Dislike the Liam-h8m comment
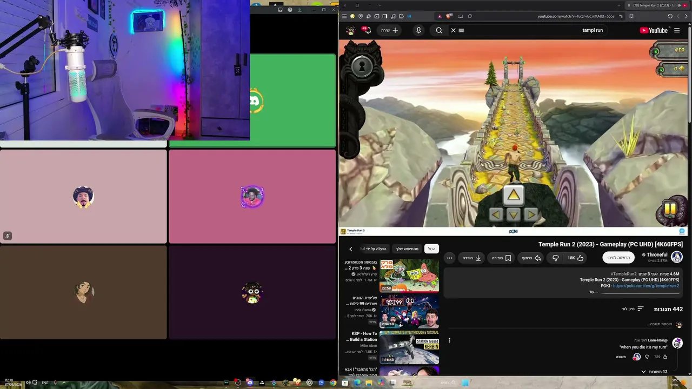This screenshot has height=389, width=692. [x=647, y=357]
